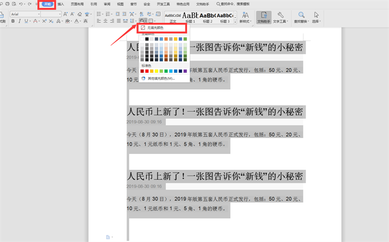Pick the yellow standard color swatch
The image size is (389, 242).
point(157,71)
